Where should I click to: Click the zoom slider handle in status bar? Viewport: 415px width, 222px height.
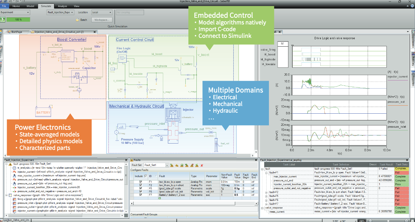tap(389, 220)
